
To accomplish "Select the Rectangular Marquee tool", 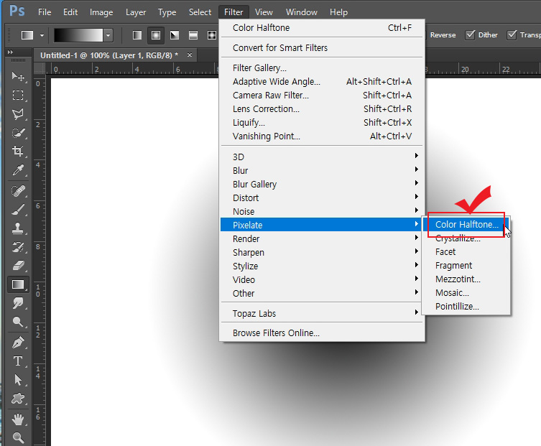I will (x=18, y=96).
